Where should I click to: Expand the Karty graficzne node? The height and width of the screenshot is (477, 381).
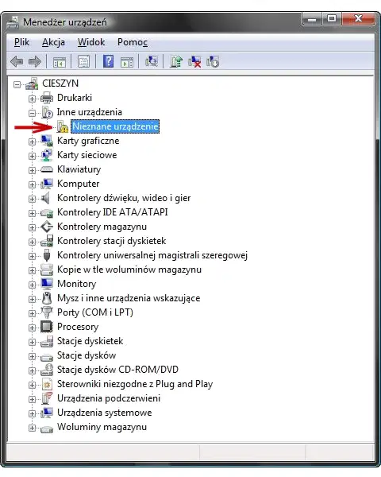[x=32, y=142]
